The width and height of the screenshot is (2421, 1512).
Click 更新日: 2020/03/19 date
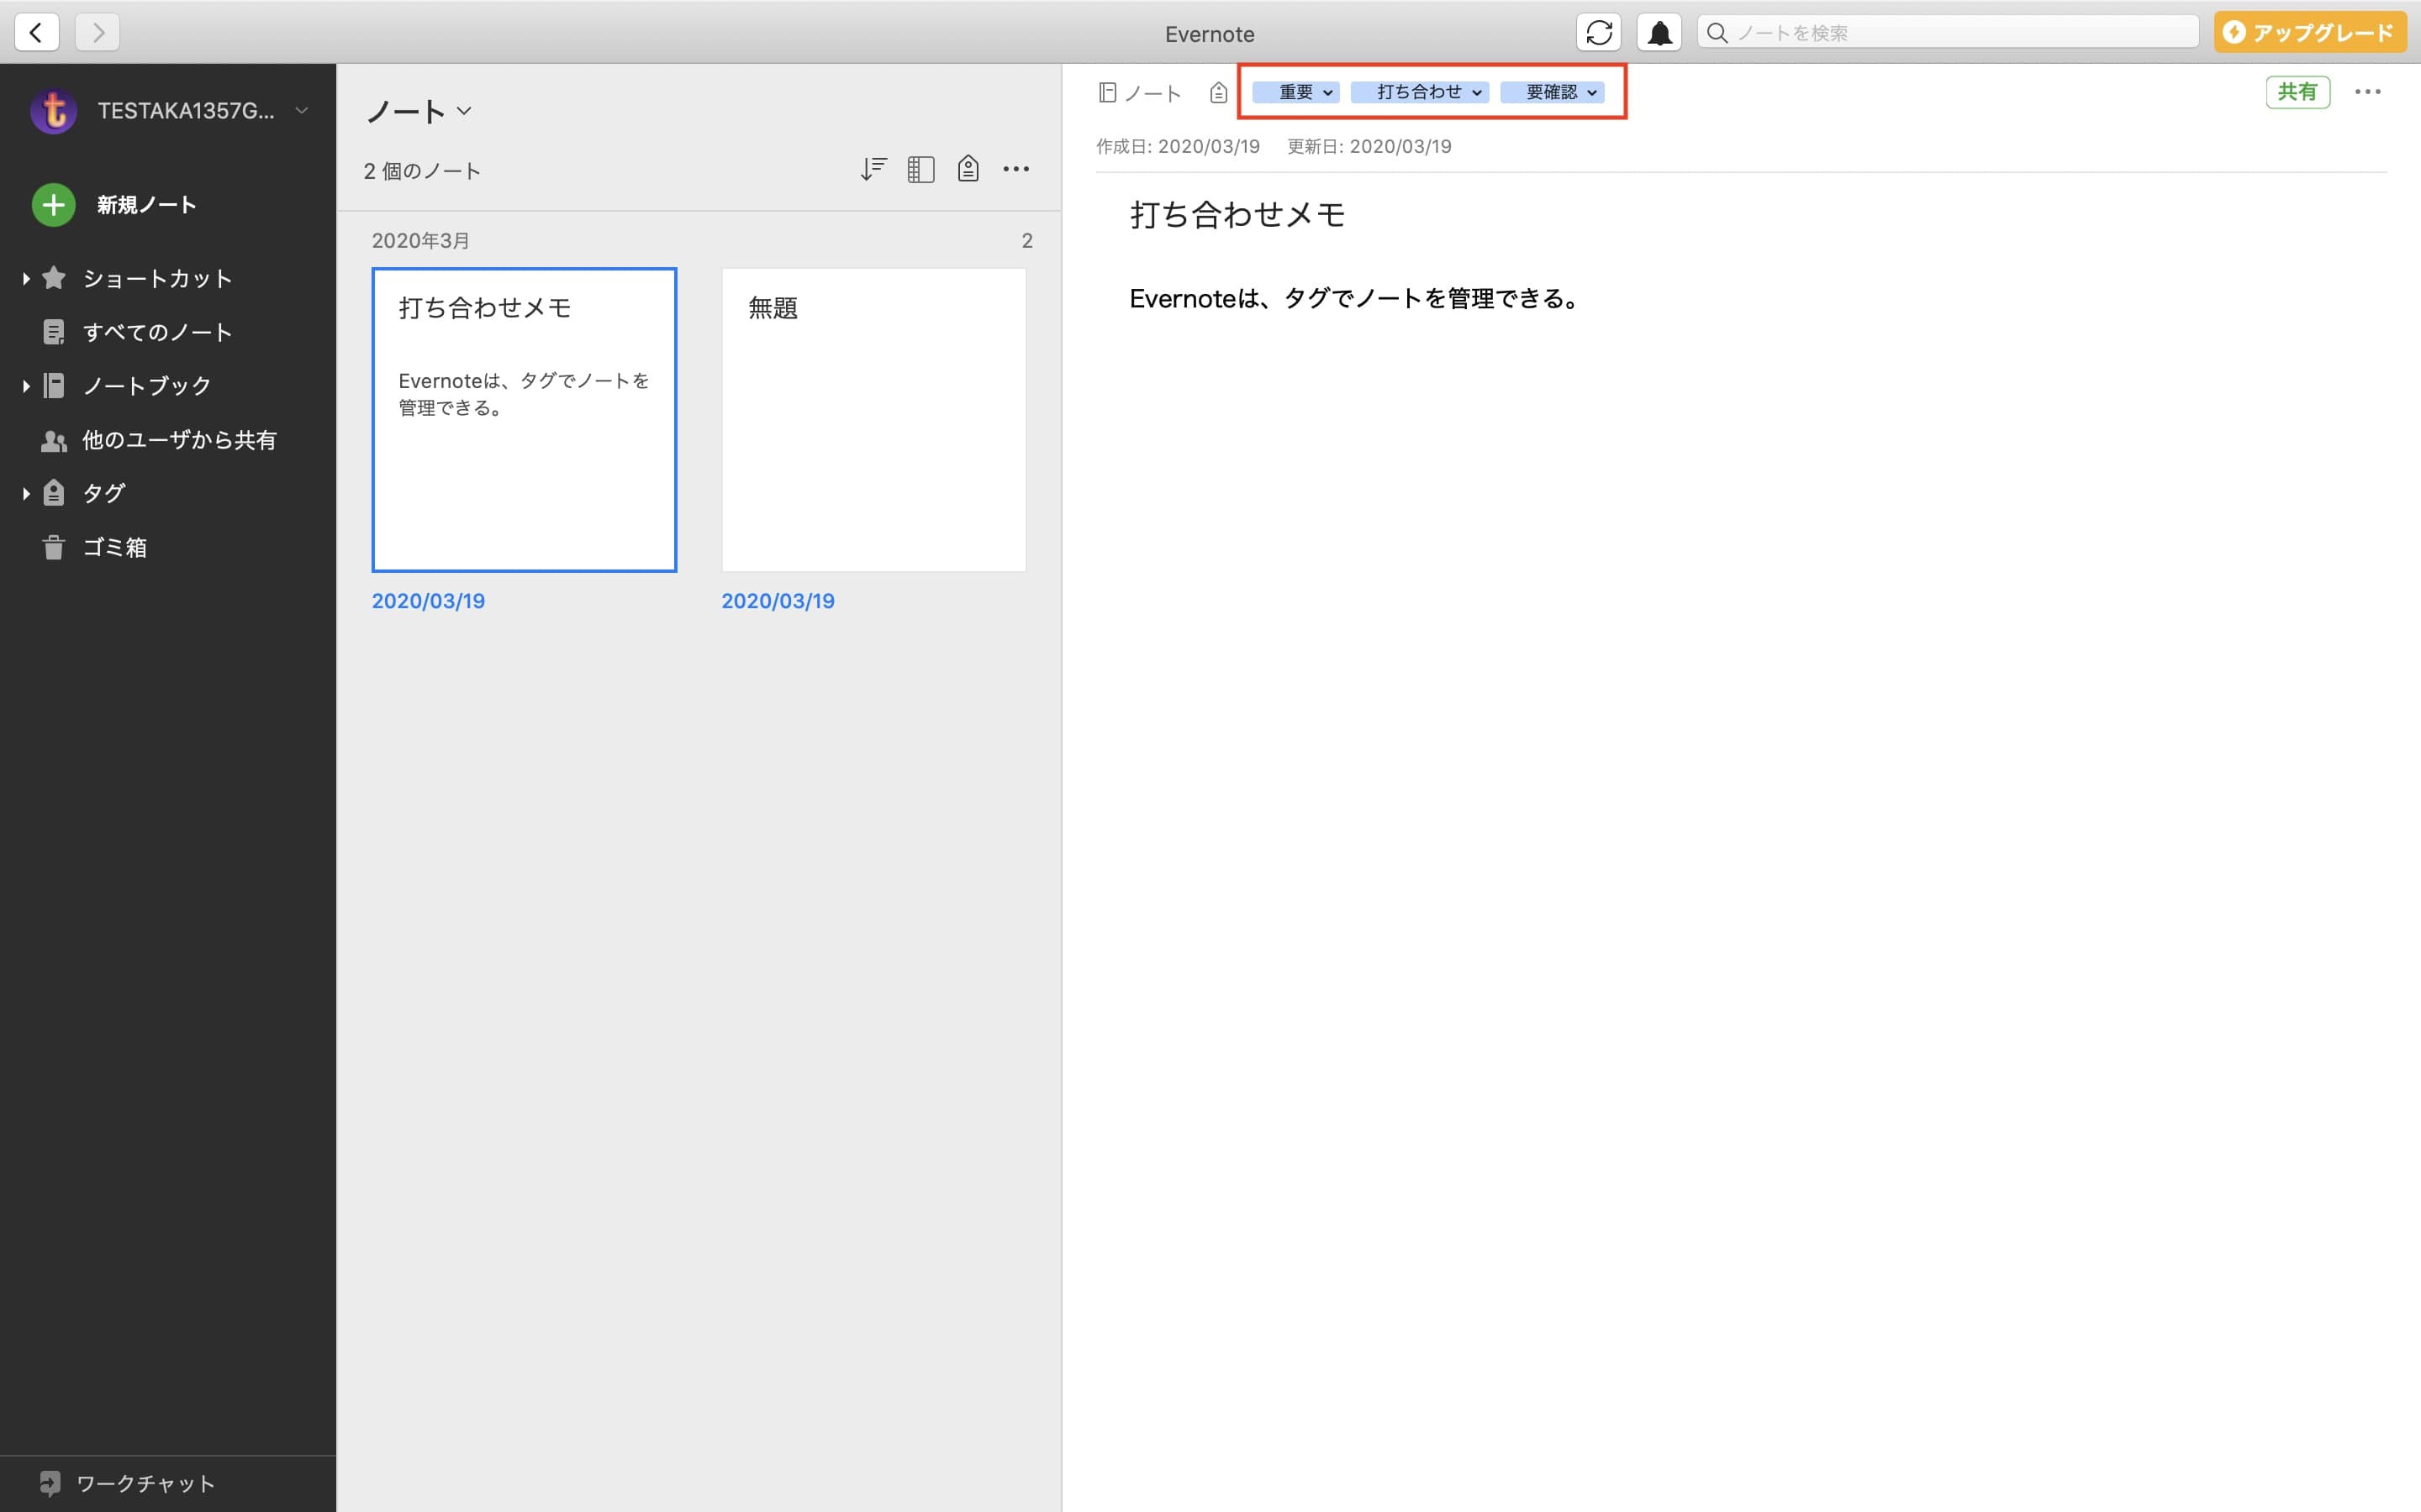click(x=1369, y=146)
